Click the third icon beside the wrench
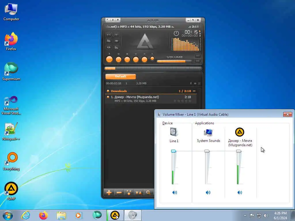This screenshot has height=221, width=295. pyautogui.click(x=118, y=20)
